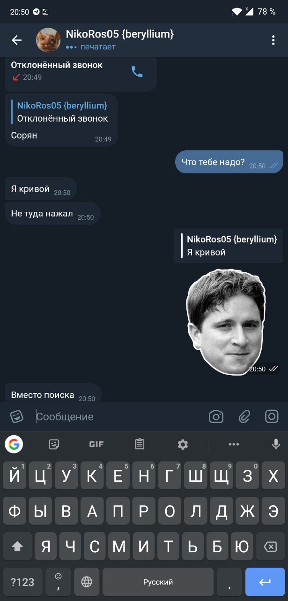
Task: Open the GIF keyboard tab
Action: 96,444
